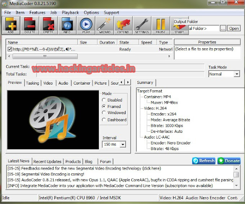This screenshot has height=204, width=245.
Task: Click the State column header
Action: [x=128, y=42]
